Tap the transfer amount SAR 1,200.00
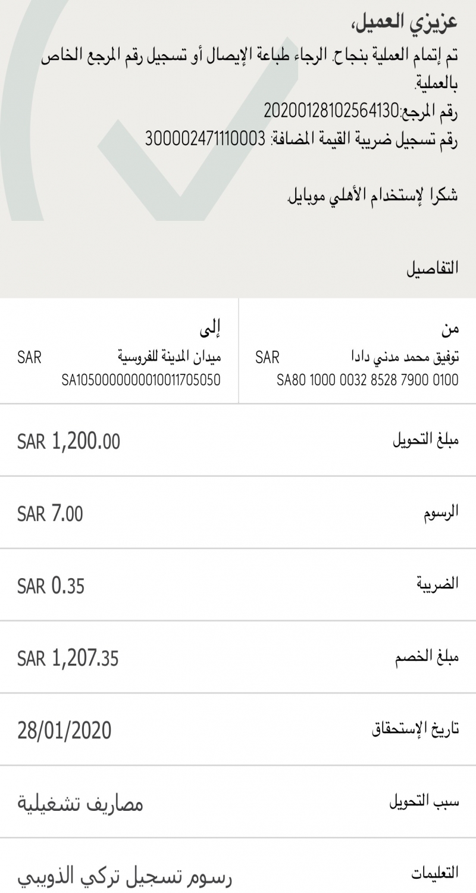This screenshot has height=893, width=476. (68, 441)
